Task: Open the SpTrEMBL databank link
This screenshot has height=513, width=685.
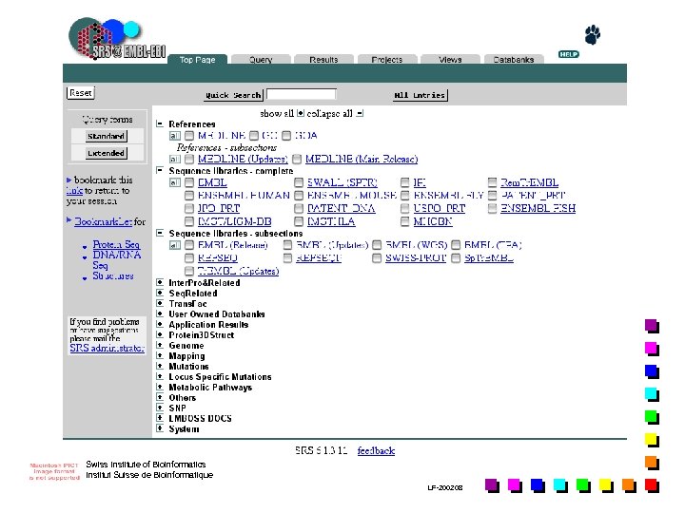Action: click(x=488, y=258)
